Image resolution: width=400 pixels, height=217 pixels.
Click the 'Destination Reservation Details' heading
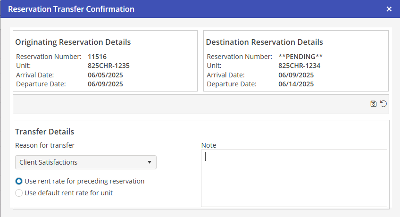click(265, 42)
